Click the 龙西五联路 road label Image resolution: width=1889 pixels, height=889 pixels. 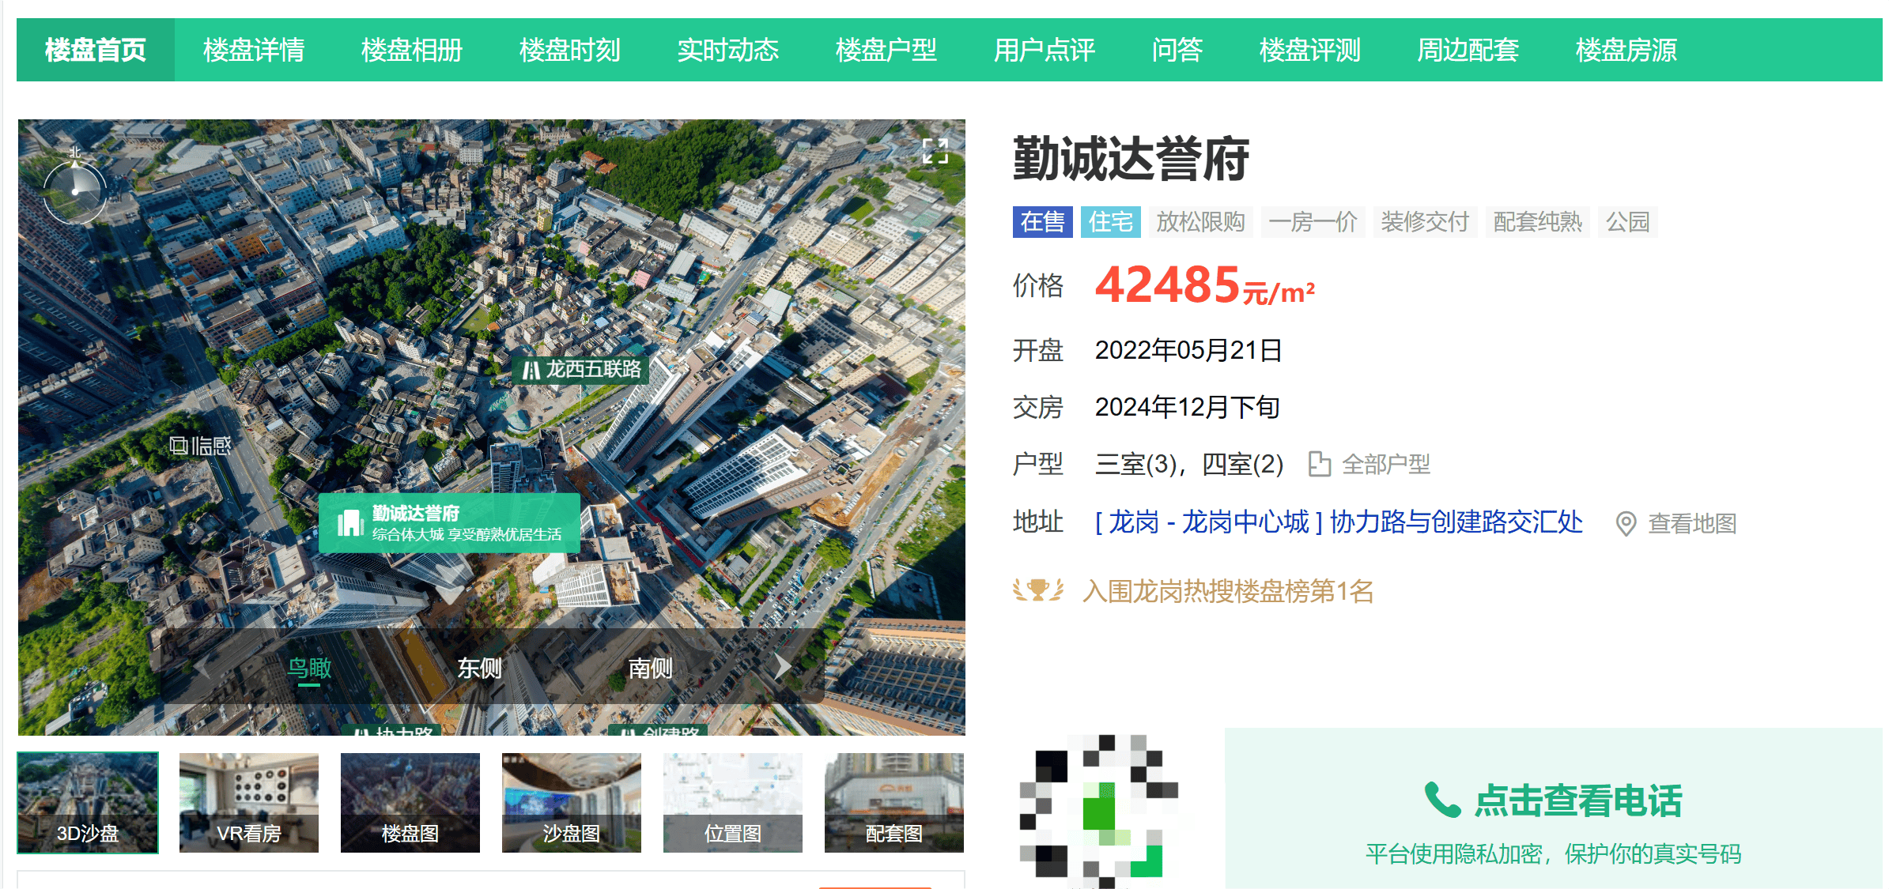[581, 370]
